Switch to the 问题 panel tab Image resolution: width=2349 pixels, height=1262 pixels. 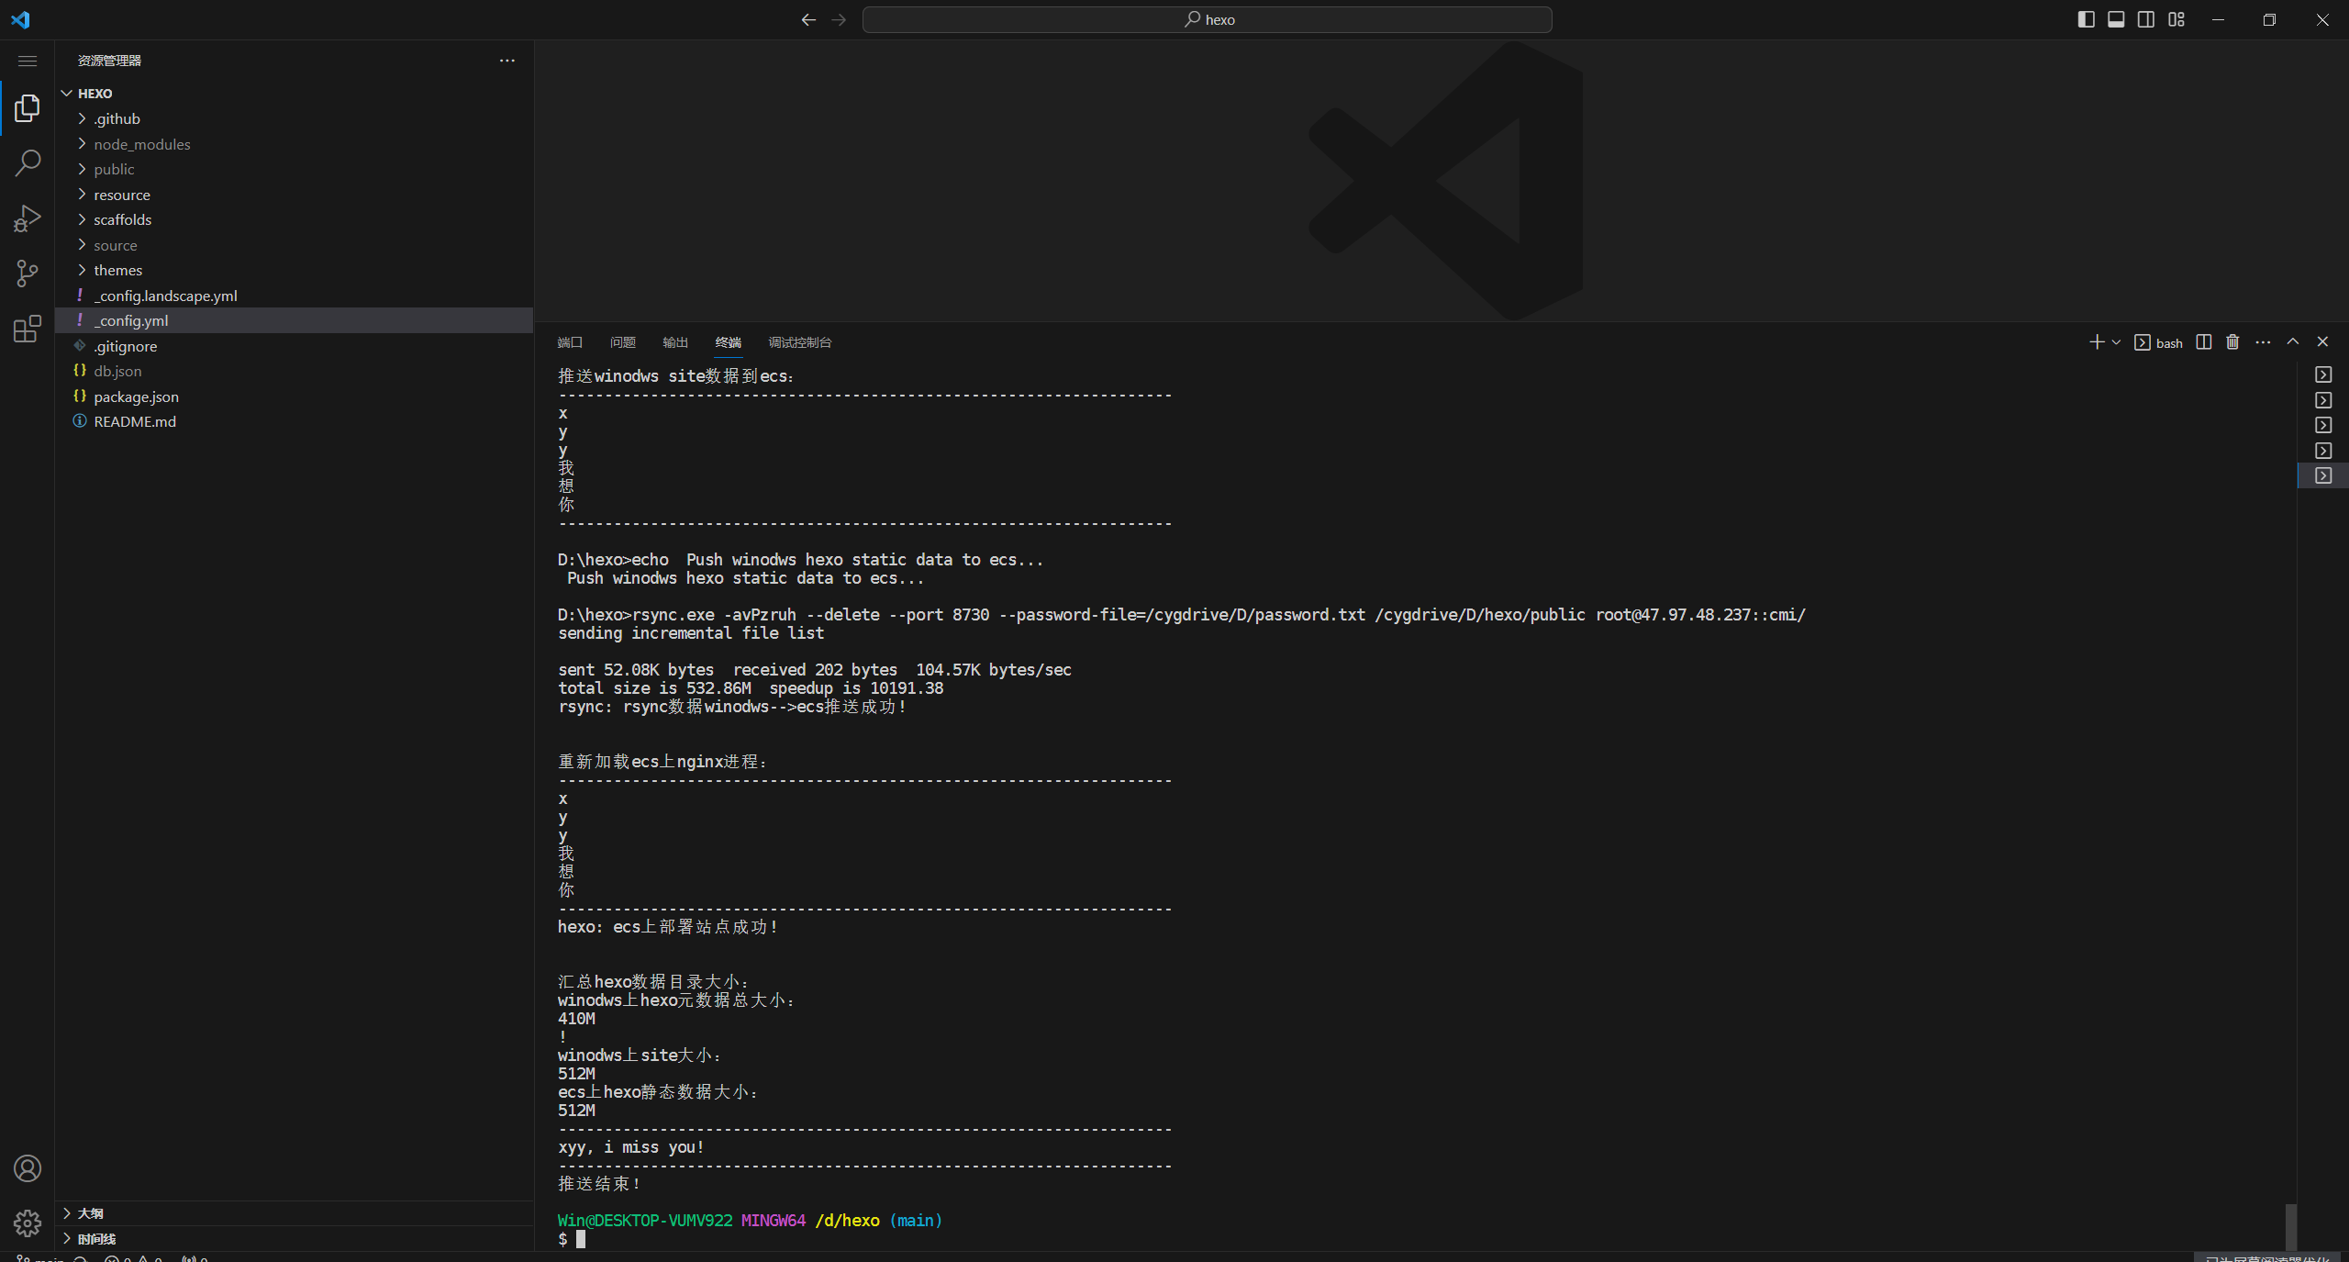pos(623,342)
